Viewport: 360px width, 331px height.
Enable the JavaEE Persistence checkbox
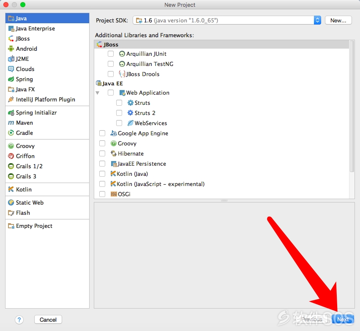point(102,164)
